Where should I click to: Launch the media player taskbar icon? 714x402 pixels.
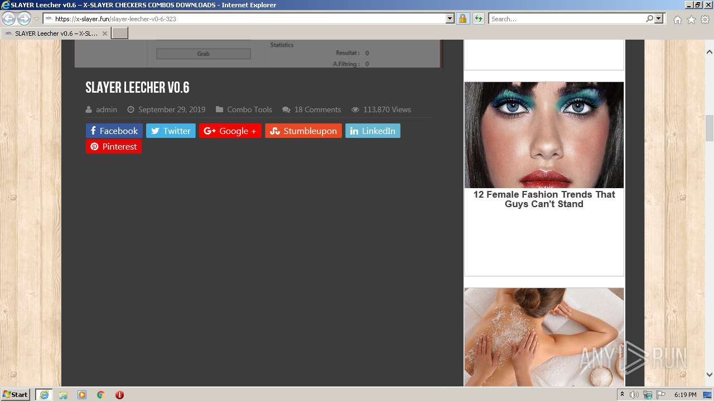coord(82,395)
